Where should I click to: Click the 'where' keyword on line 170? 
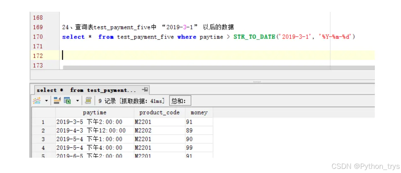pyautogui.click(x=187, y=37)
